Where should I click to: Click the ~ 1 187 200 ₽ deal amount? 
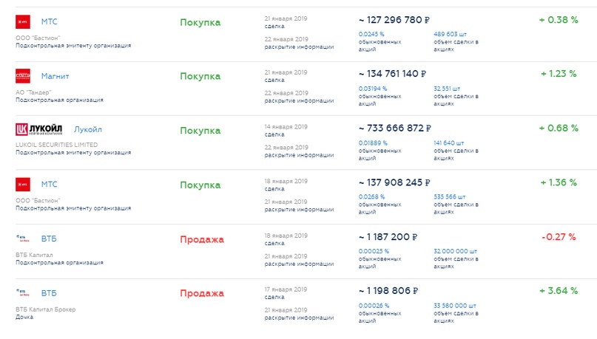(388, 237)
